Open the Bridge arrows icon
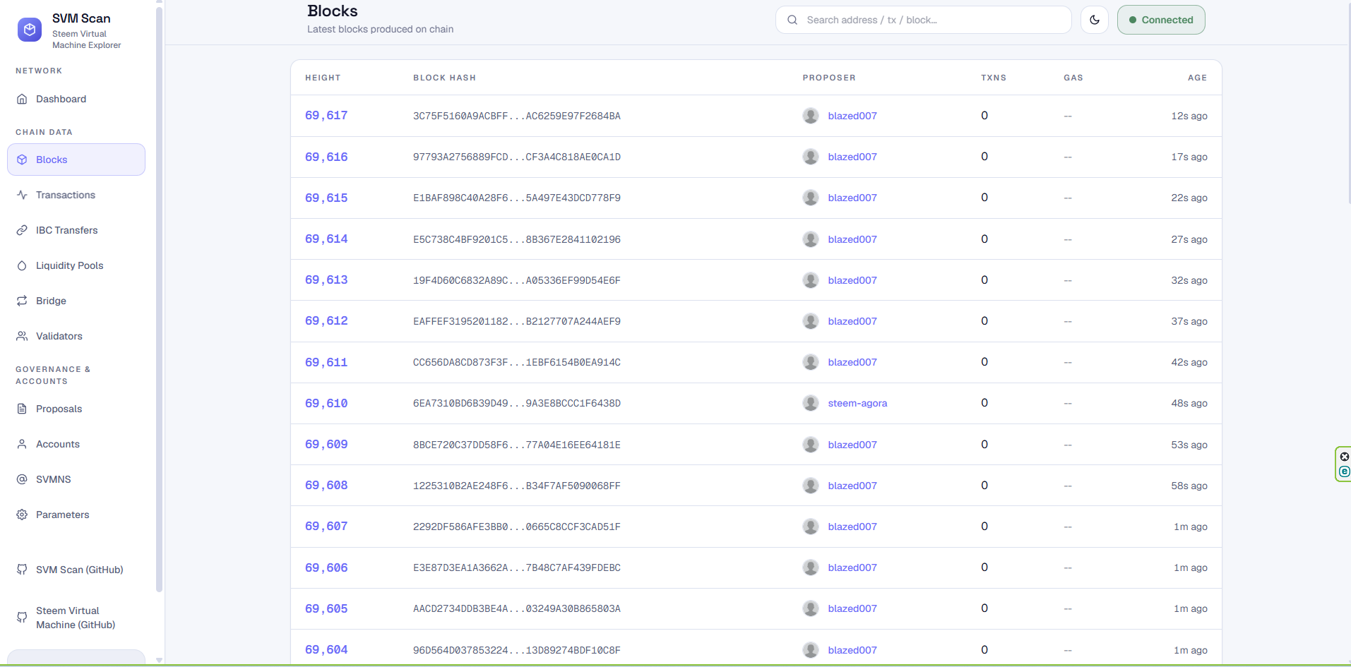Viewport: 1351px width, 667px height. [x=22, y=301]
